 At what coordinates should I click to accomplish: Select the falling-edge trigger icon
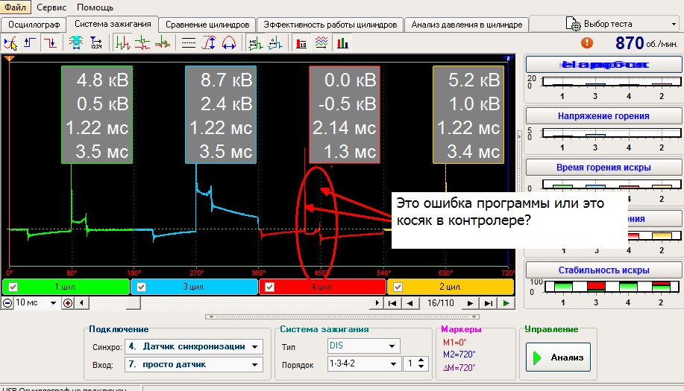tap(50, 43)
